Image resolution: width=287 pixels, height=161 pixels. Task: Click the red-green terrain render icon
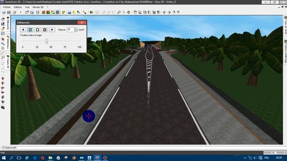tap(48, 13)
